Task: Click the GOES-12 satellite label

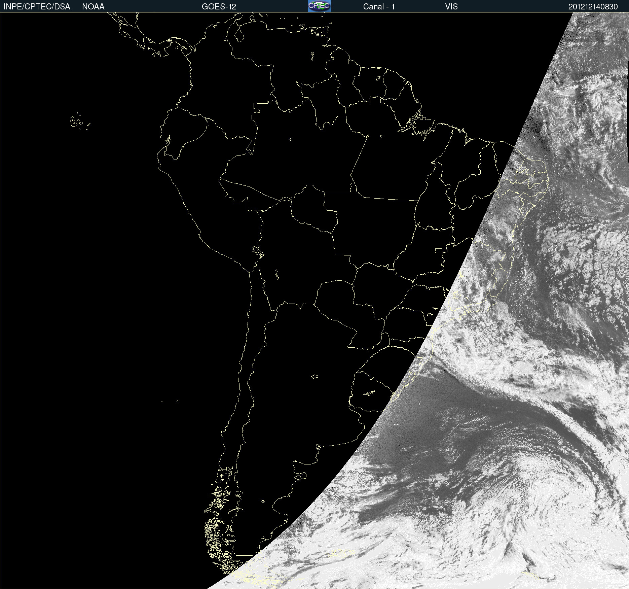Action: (219, 7)
